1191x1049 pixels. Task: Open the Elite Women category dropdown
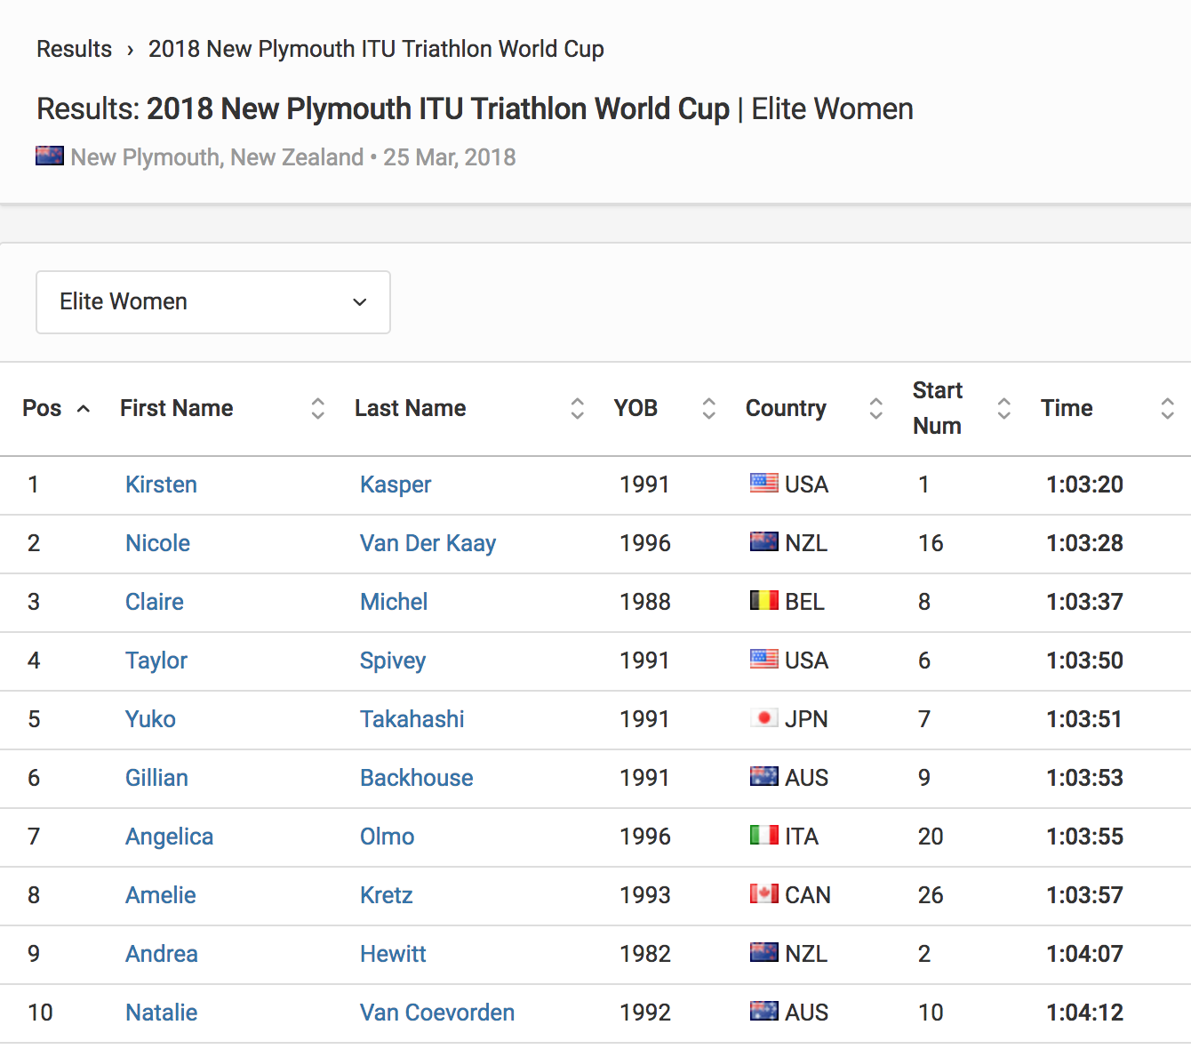[x=212, y=302]
